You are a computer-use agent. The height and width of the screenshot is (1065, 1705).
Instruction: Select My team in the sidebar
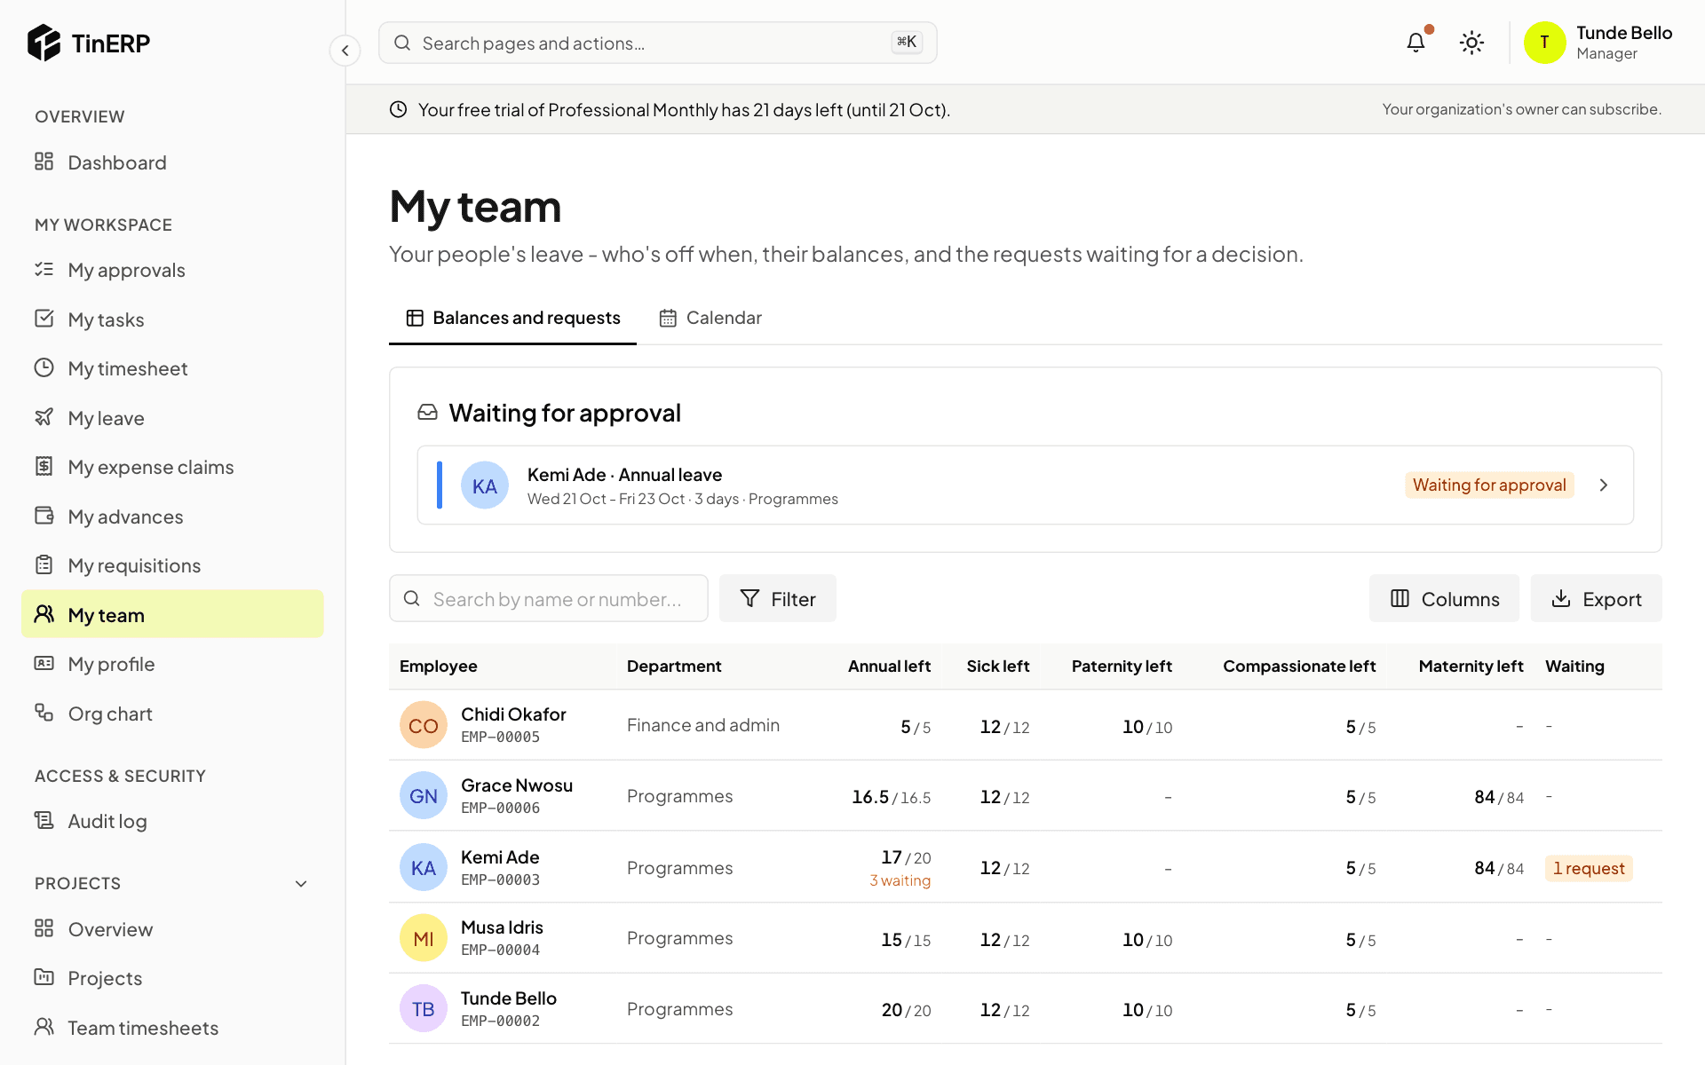(x=172, y=614)
